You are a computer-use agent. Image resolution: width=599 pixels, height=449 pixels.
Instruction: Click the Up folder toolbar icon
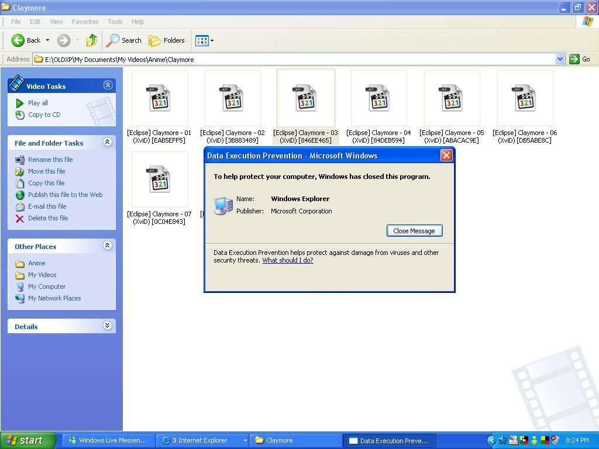click(92, 40)
